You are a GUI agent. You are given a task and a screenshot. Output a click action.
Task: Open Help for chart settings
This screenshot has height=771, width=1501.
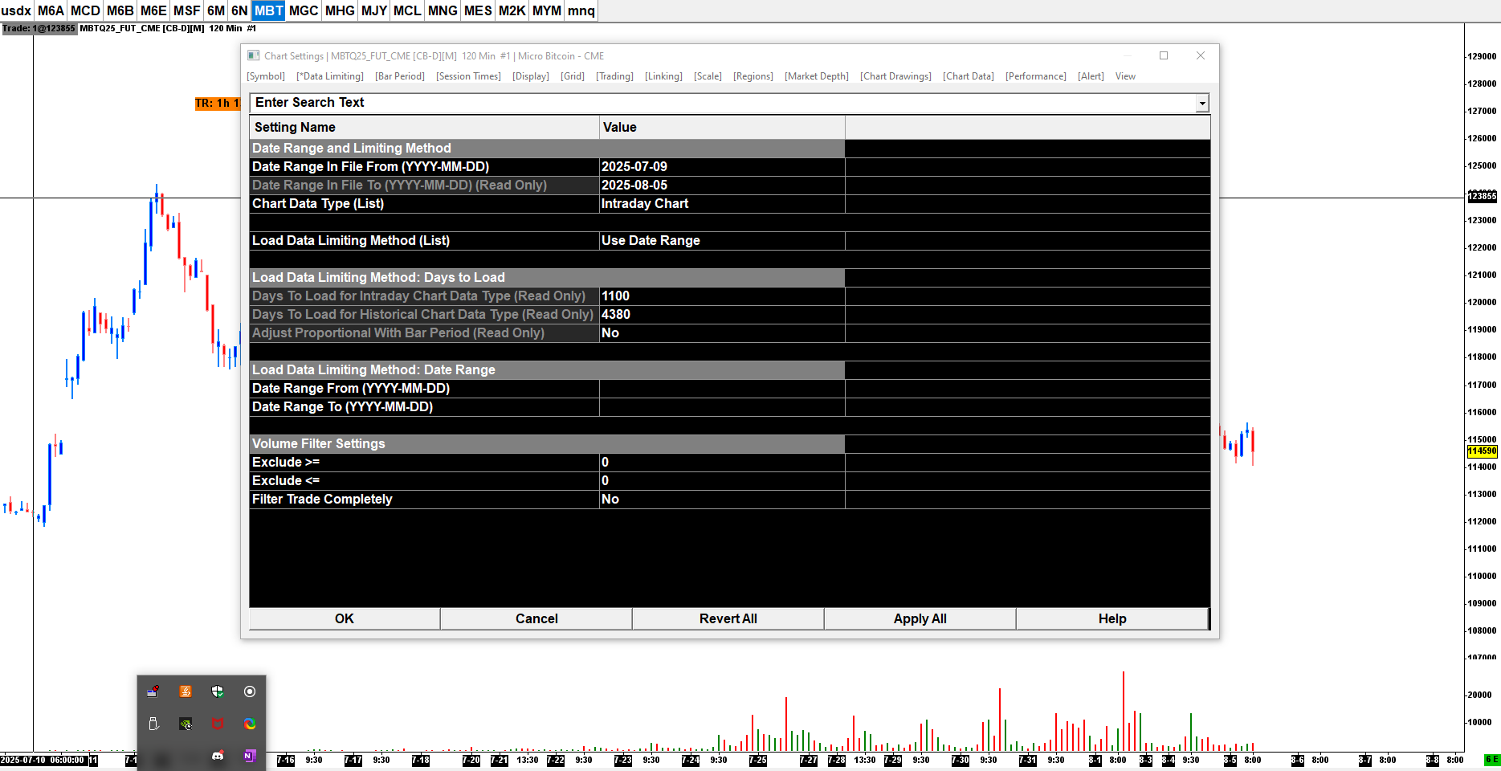(1112, 618)
